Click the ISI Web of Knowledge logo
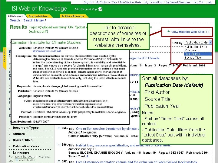The height and width of the screenshot is (163, 218). (x=39, y=8)
